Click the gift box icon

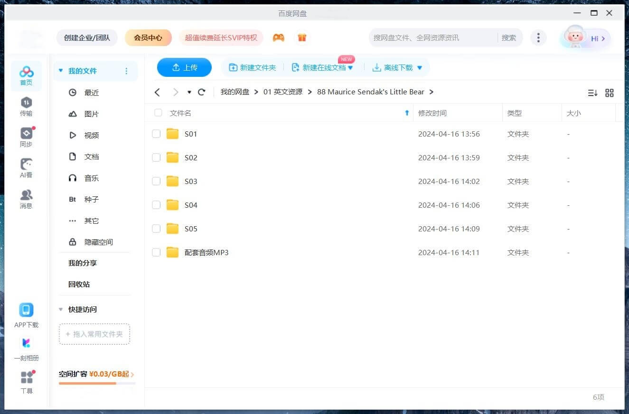pos(302,37)
